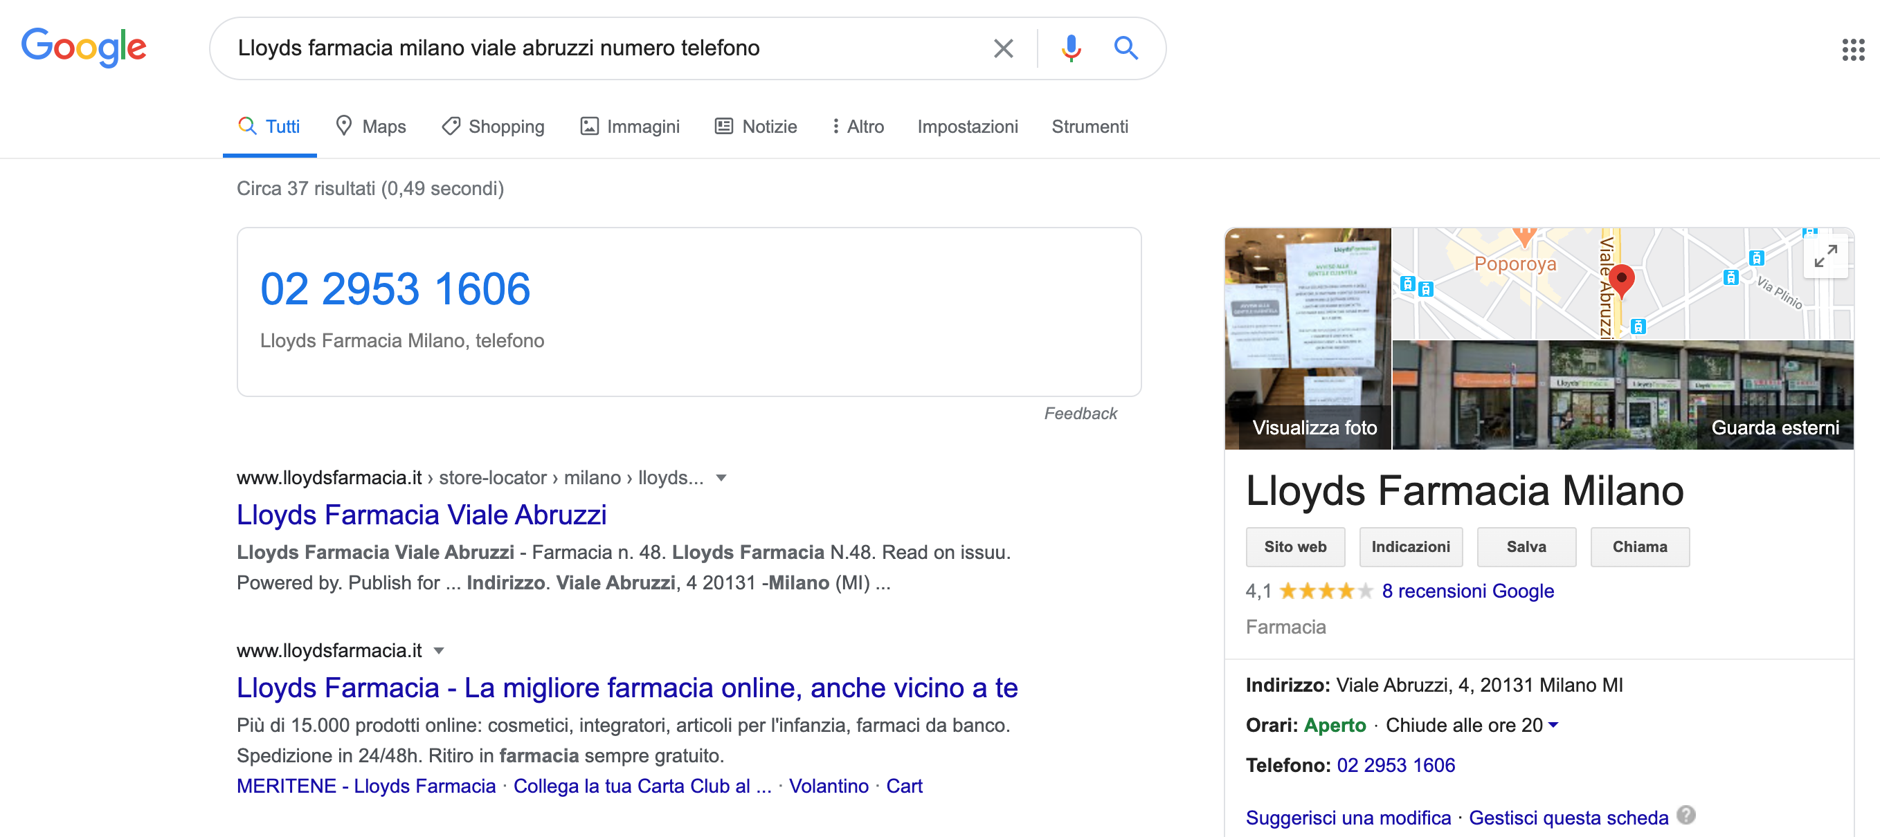Open the Immagini tab
The width and height of the screenshot is (1880, 837).
630,126
